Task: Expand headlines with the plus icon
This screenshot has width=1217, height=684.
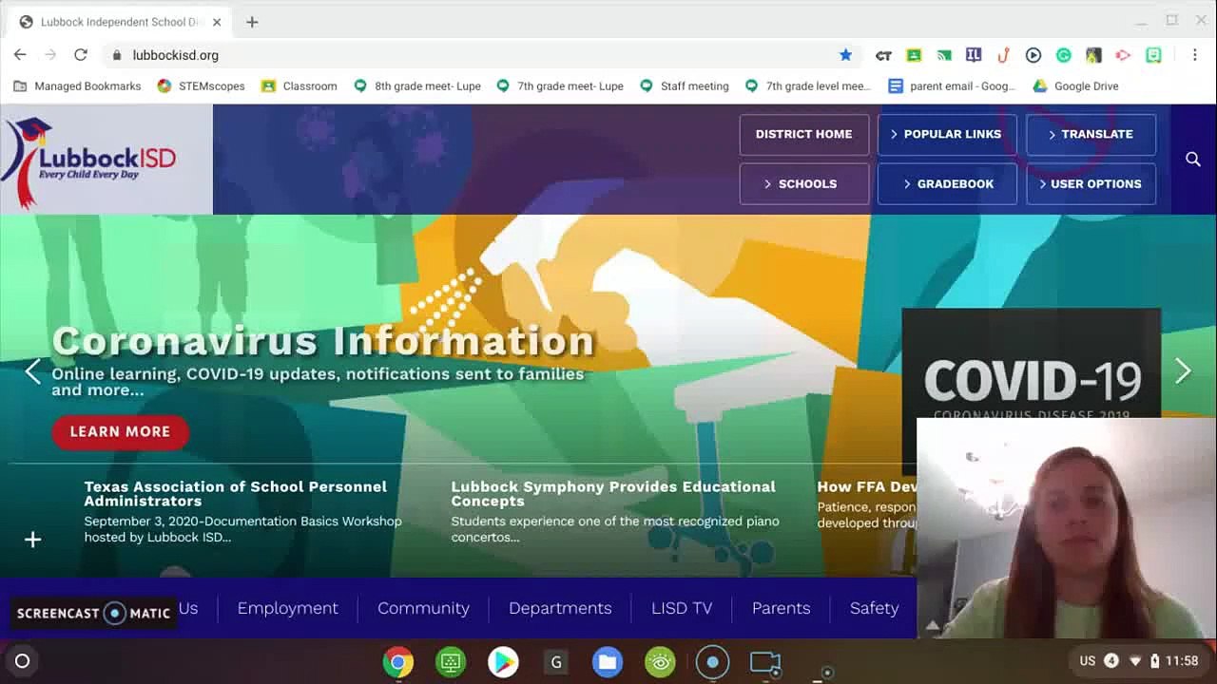Action: (32, 540)
